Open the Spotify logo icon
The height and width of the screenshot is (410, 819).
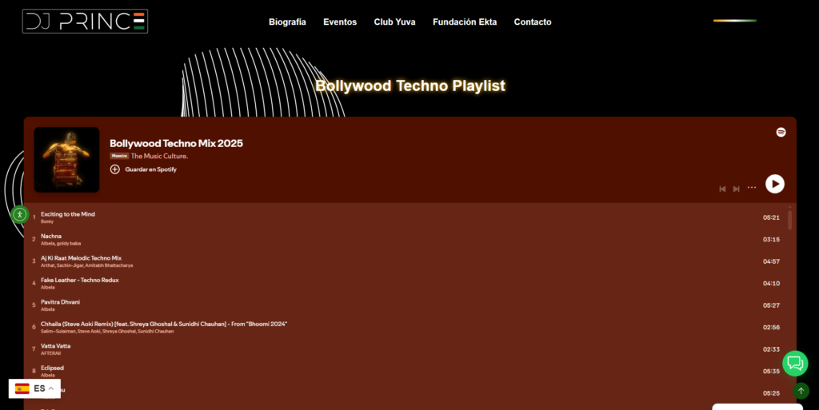pyautogui.click(x=781, y=132)
